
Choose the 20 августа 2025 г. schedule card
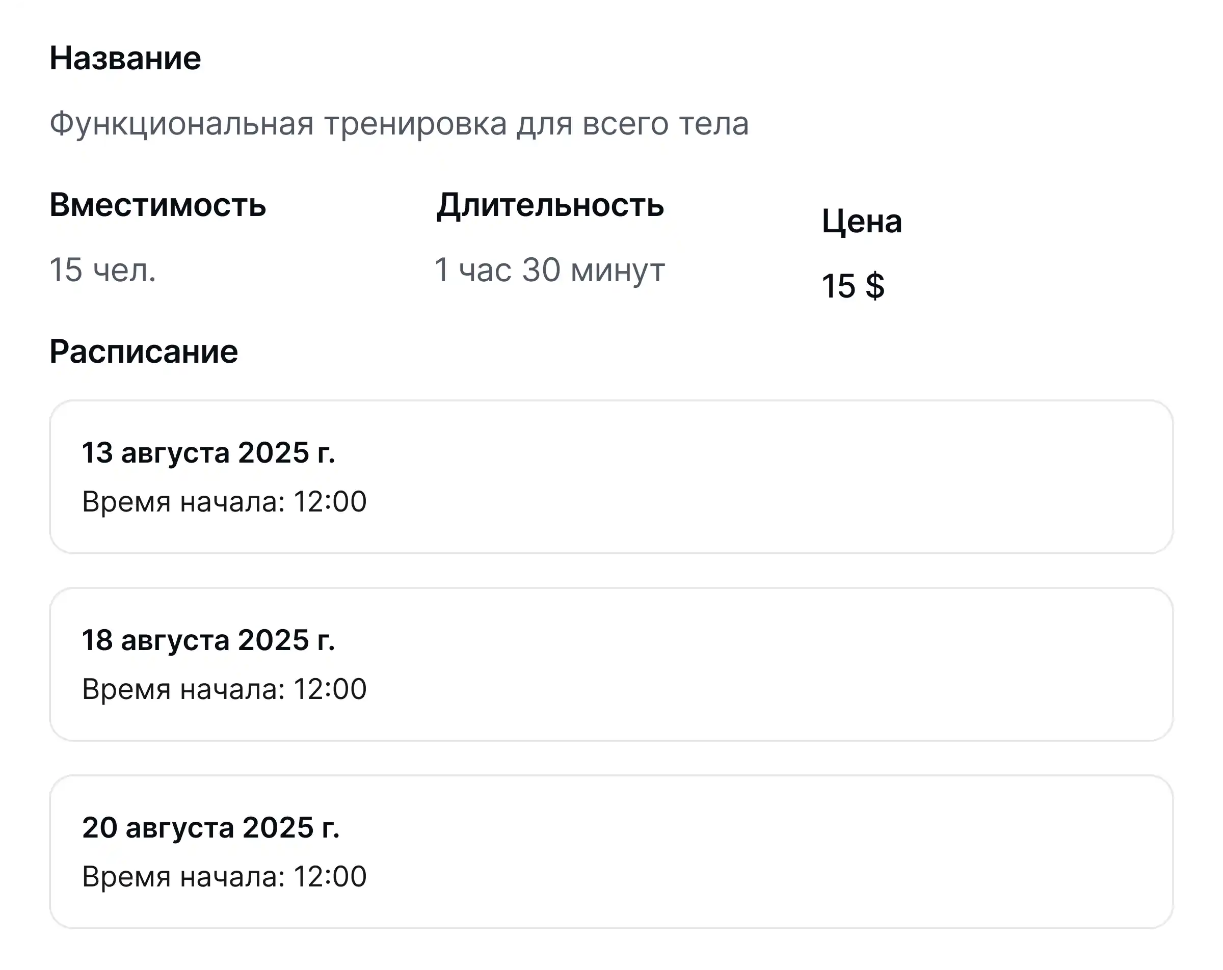611,851
